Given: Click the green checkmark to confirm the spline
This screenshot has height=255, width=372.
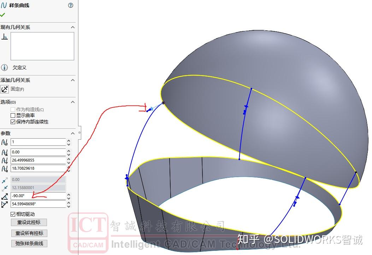Looking at the screenshot, I should tap(3, 14).
